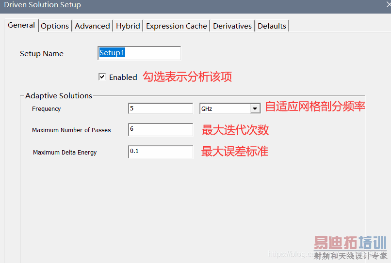Screen dimensions: 391x263
Task: Toggle the Enabled checkbox
Action: tap(102, 77)
